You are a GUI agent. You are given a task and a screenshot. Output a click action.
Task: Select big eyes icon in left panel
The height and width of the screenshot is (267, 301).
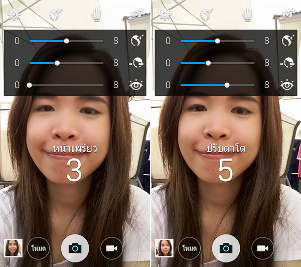(x=136, y=84)
